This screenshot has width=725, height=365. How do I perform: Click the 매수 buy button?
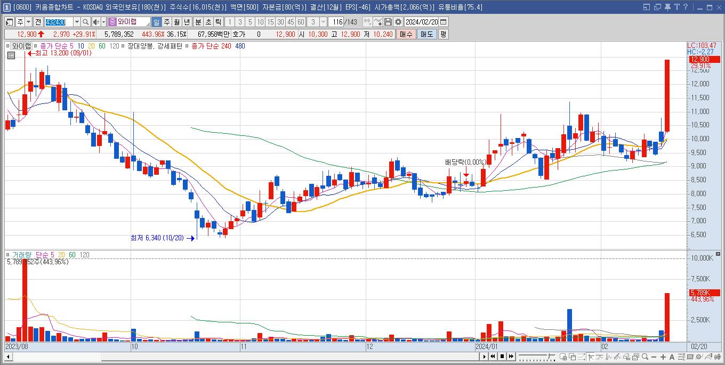coord(406,34)
